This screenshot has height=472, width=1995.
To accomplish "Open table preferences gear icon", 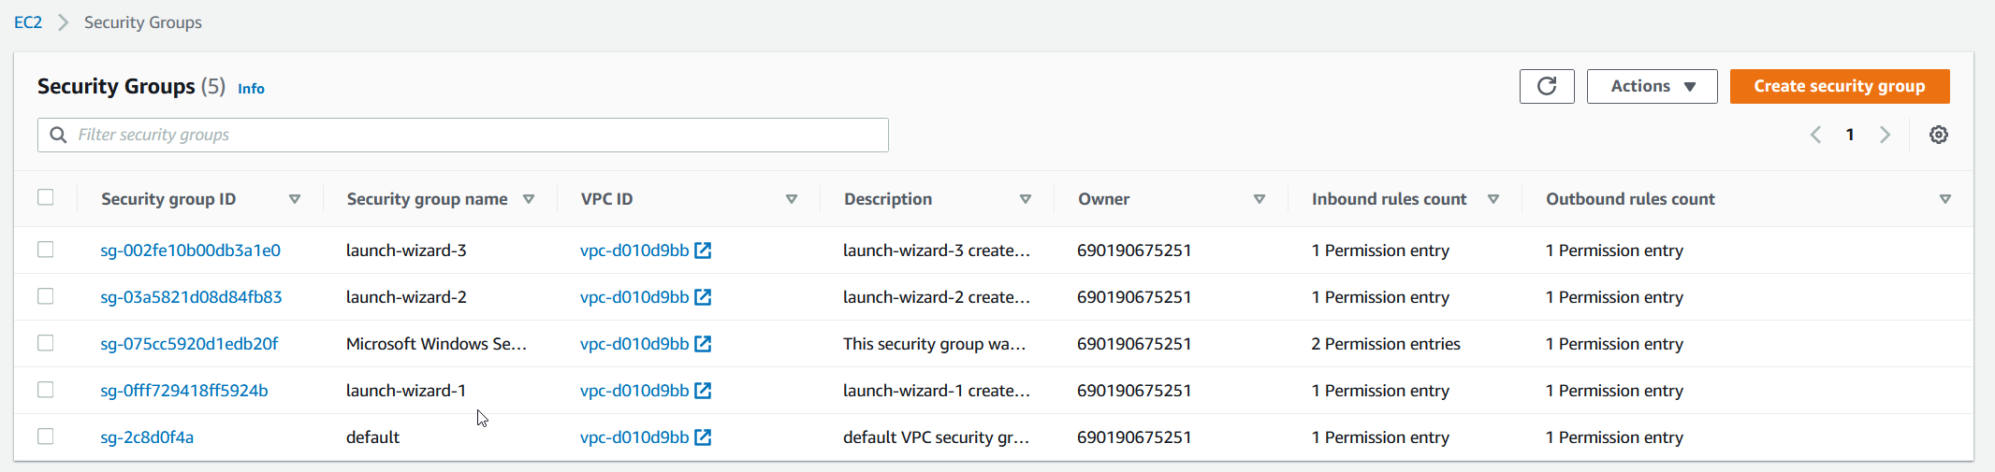I will [x=1939, y=135].
